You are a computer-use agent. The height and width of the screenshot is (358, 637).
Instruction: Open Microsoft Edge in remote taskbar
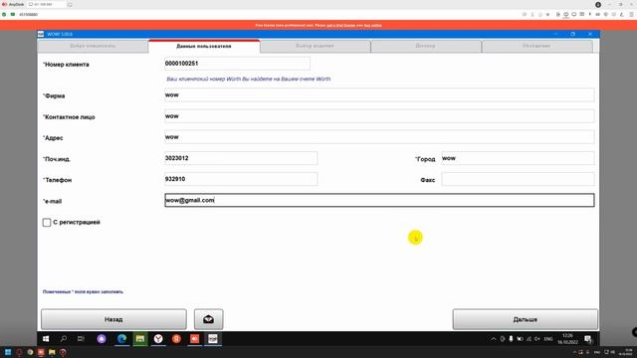[x=121, y=338]
